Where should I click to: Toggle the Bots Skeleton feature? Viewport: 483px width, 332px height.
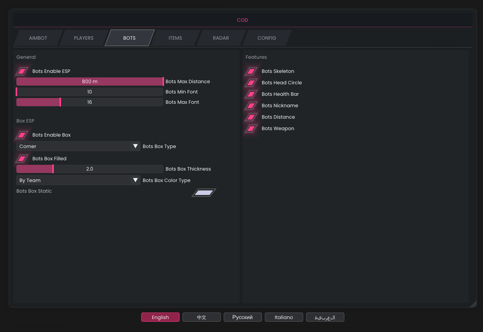click(x=251, y=71)
